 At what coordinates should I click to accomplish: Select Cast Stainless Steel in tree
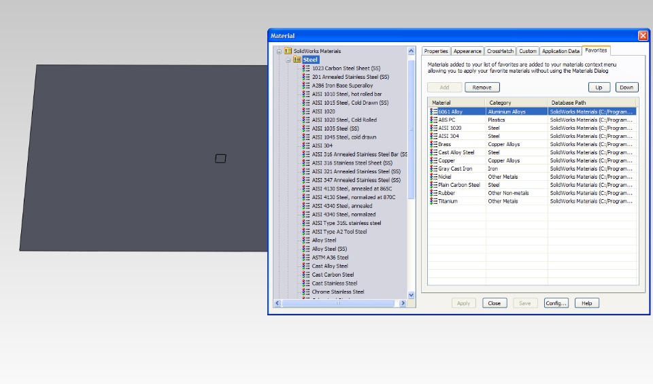(x=335, y=283)
